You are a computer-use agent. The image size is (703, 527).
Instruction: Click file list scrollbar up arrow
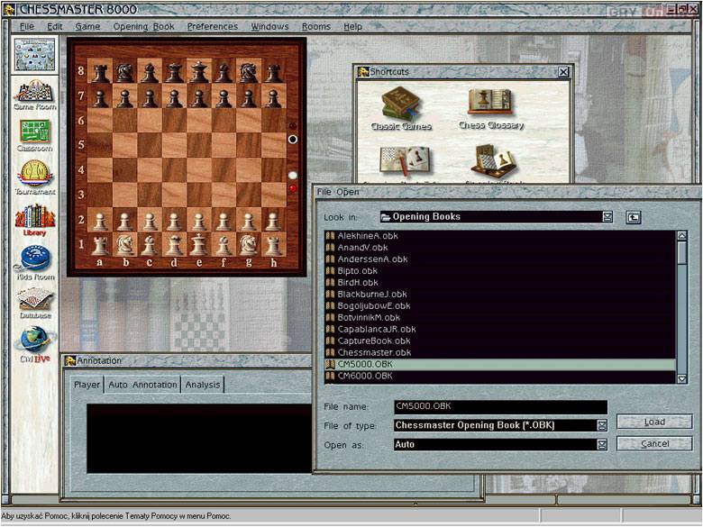[682, 236]
